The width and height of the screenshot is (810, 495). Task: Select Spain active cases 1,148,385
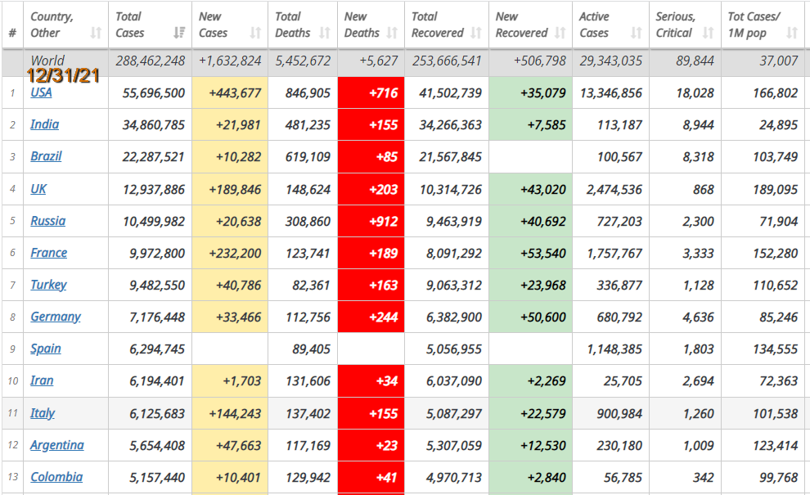[614, 350]
